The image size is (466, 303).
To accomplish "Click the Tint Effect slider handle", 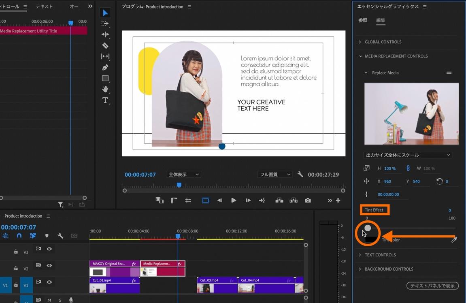I will pos(368,228).
